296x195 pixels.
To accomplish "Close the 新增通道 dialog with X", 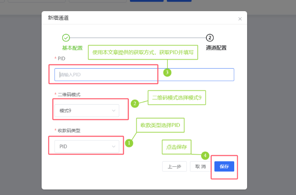I will click(x=240, y=19).
